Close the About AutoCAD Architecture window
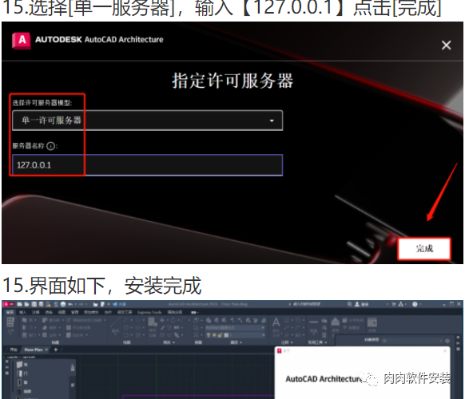The width and height of the screenshot is (465, 399). coord(445,351)
